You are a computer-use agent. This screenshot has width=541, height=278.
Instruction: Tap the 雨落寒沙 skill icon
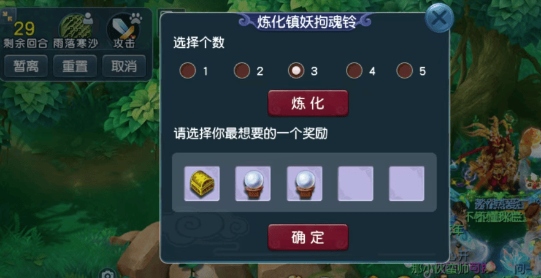pos(75,26)
